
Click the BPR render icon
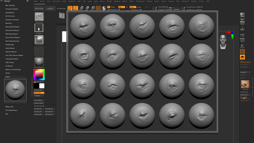[x=242, y=15]
